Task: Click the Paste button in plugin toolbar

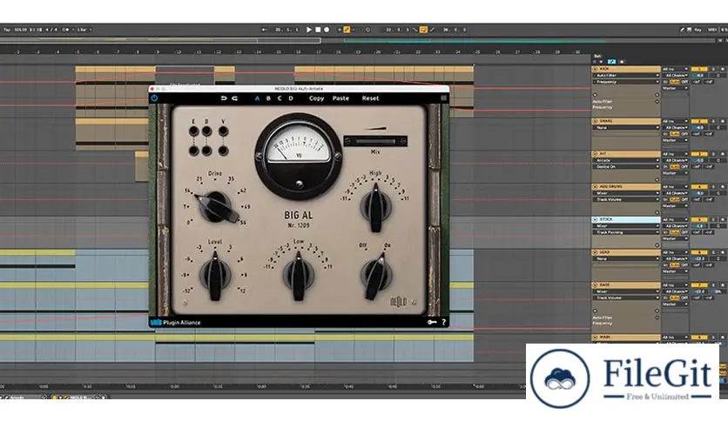Action: pos(340,98)
